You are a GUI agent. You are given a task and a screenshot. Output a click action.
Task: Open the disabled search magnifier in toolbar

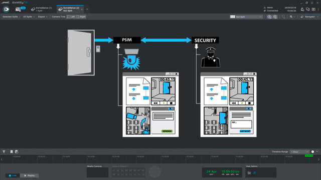click(x=283, y=16)
